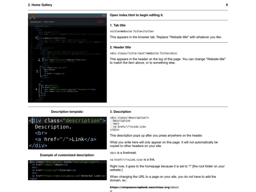The height and width of the screenshot is (192, 256).
Task: Open the index.html editor screenshot thumbnail
Action: [x=67, y=58]
